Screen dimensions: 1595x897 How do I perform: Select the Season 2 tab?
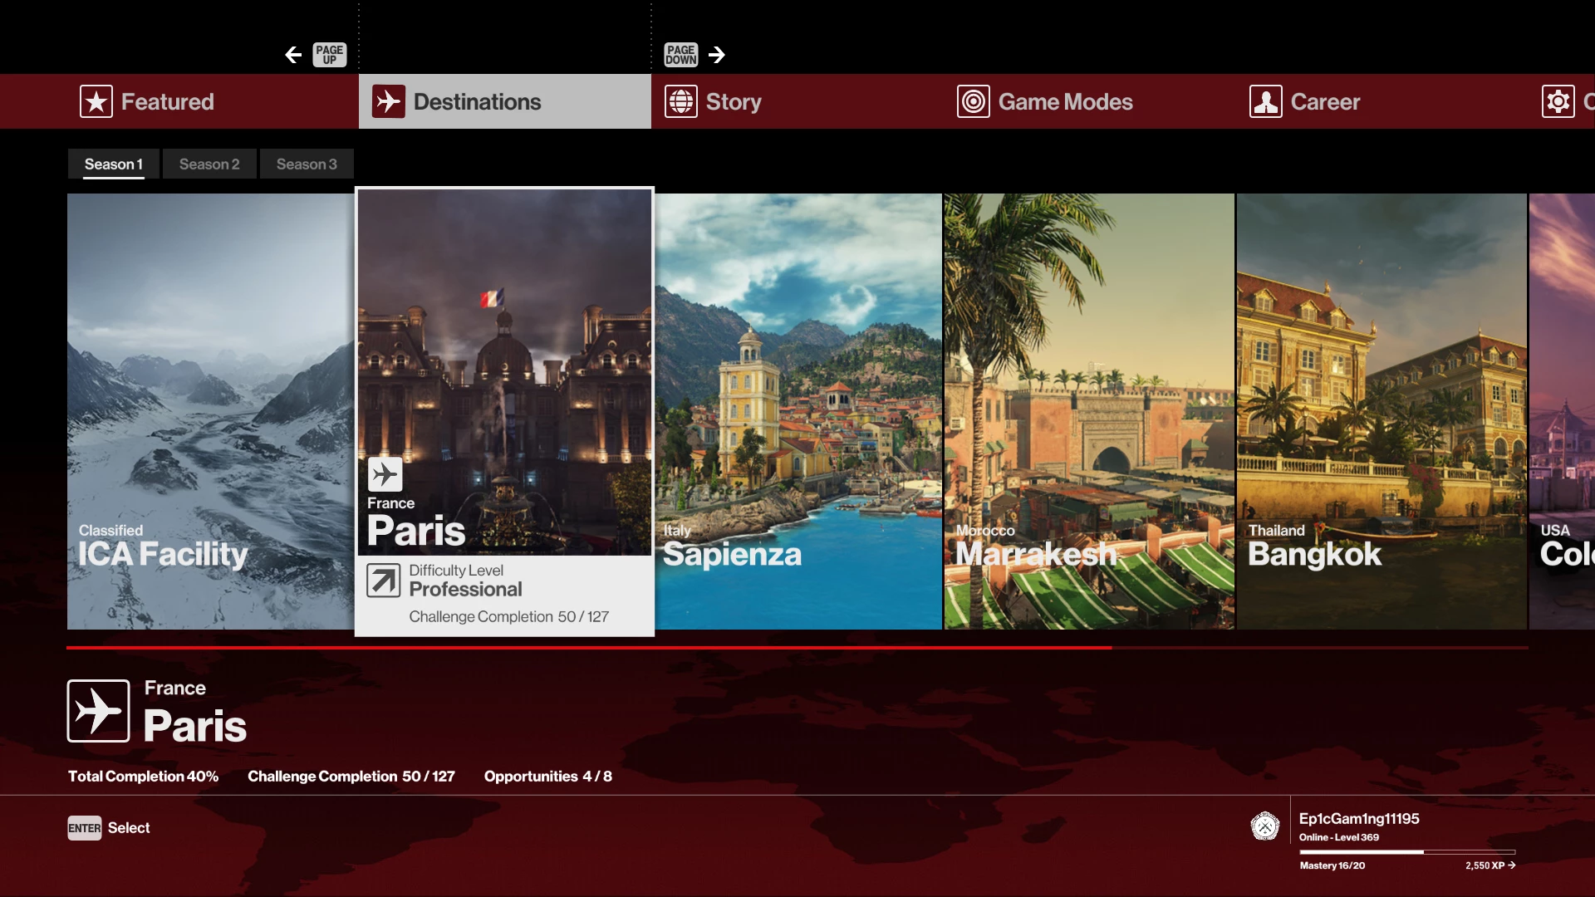(x=209, y=164)
